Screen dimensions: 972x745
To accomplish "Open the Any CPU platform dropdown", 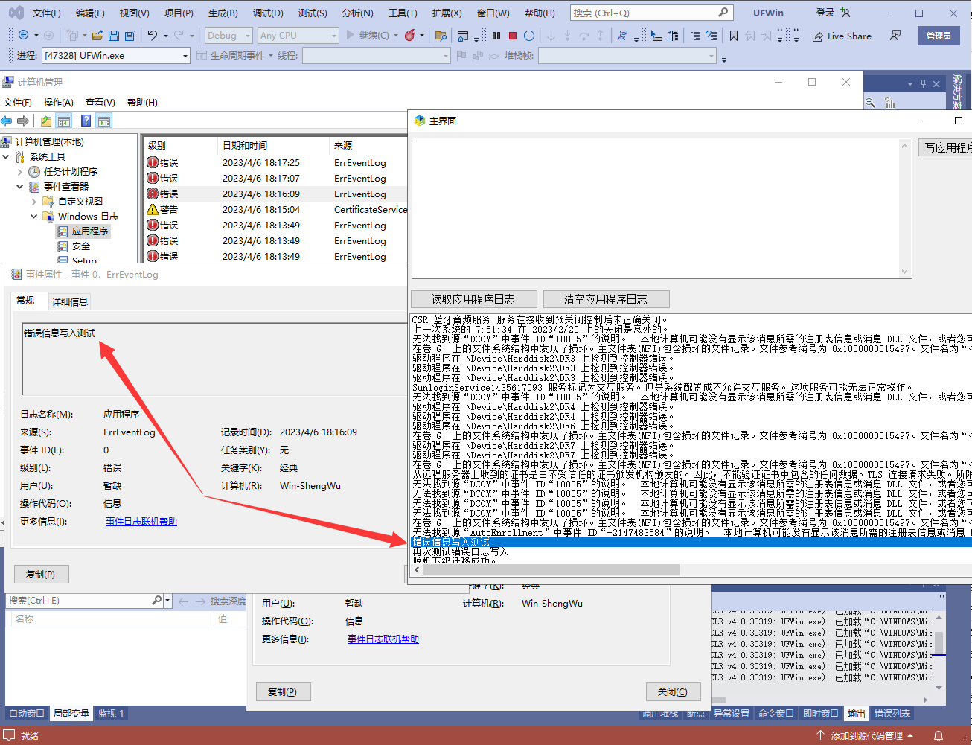I will click(x=298, y=35).
